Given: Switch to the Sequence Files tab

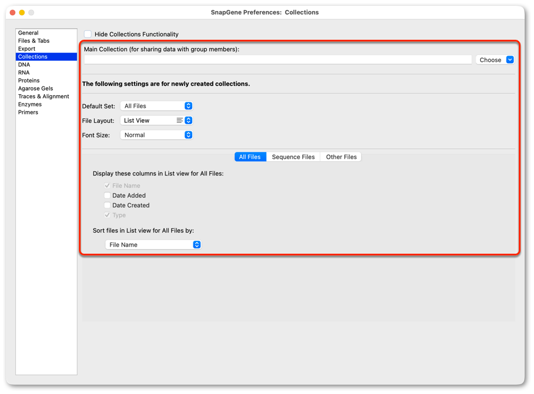Looking at the screenshot, I should click(293, 157).
